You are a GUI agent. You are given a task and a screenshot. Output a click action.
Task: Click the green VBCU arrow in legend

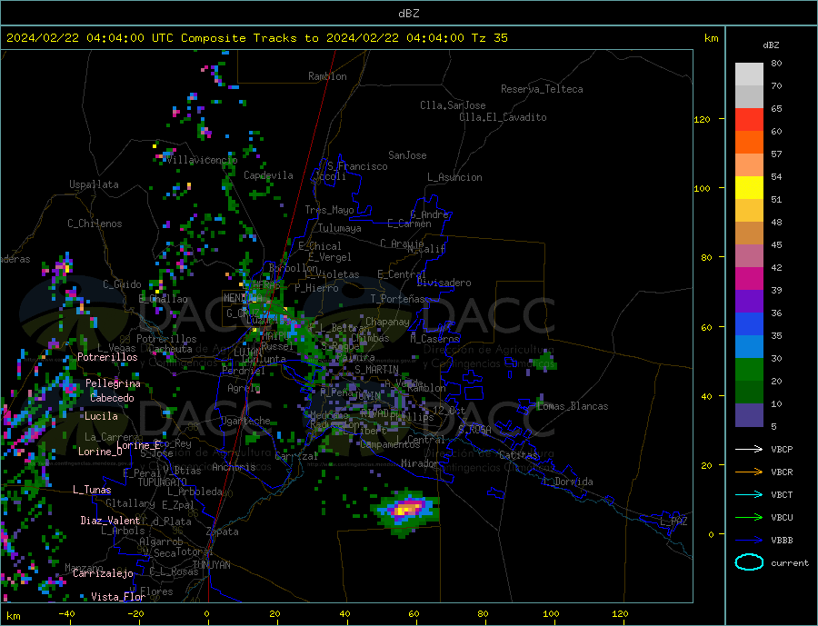pyautogui.click(x=749, y=518)
